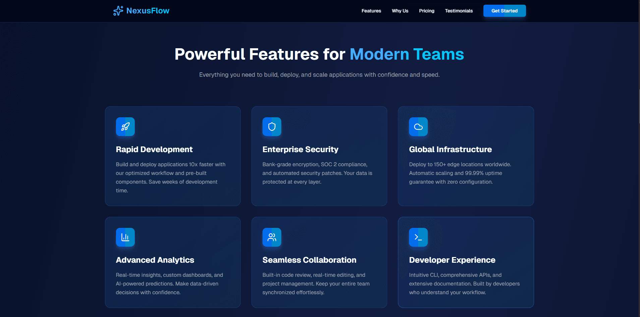The height and width of the screenshot is (317, 640).
Task: Click the rocket icon on Rapid Development
Action: (125, 127)
